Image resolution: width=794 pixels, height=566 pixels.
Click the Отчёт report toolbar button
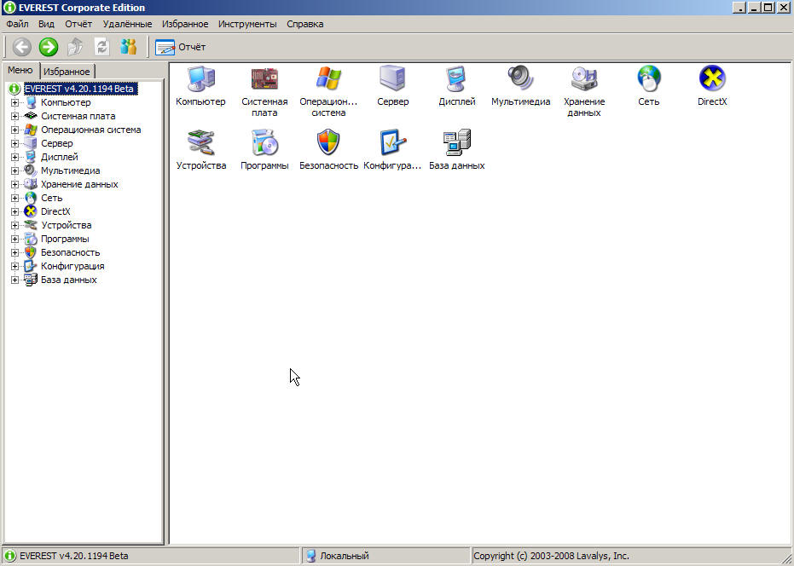tap(180, 47)
